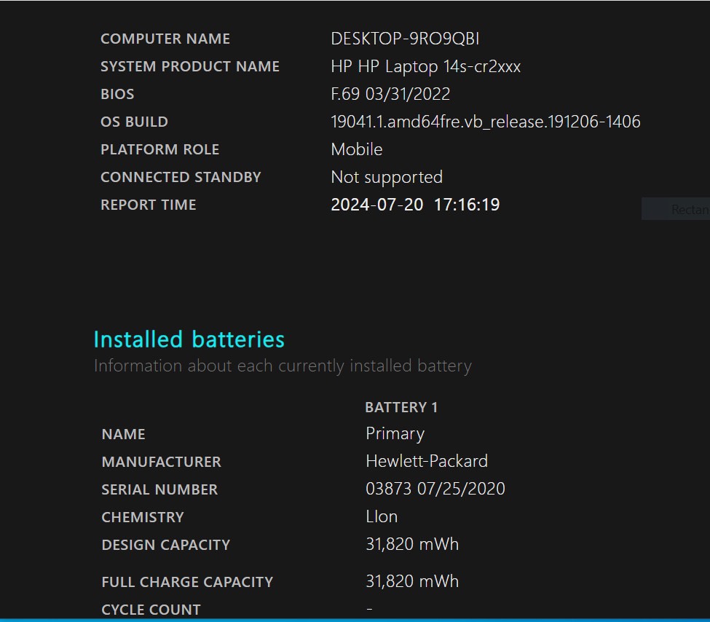Click the CONNECTED STANDBY label
This screenshot has height=622, width=710.
pos(181,177)
